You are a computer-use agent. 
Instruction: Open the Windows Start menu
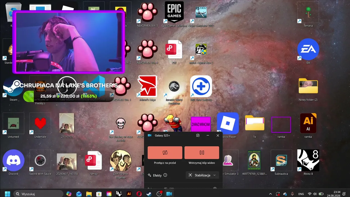(7, 194)
